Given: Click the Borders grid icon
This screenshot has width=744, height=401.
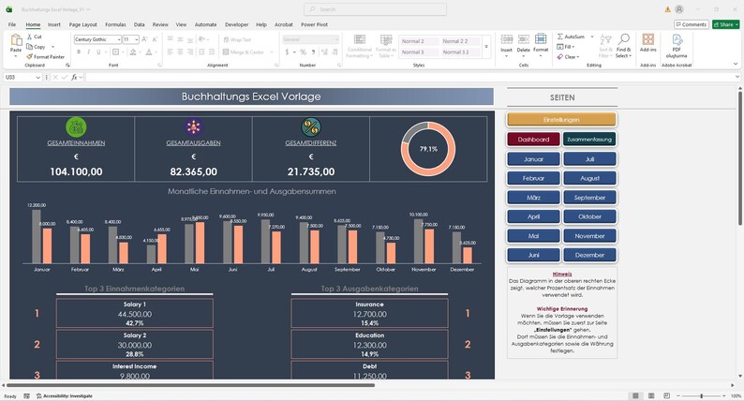Looking at the screenshot, I should tap(115, 52).
